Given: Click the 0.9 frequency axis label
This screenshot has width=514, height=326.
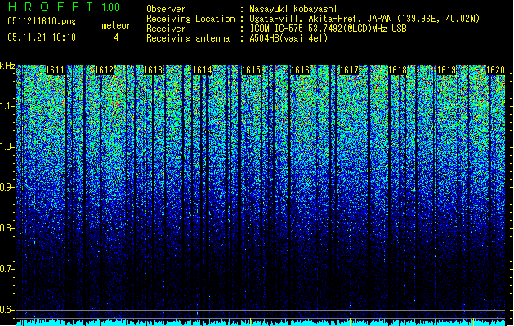Looking at the screenshot, I should click(7, 187).
